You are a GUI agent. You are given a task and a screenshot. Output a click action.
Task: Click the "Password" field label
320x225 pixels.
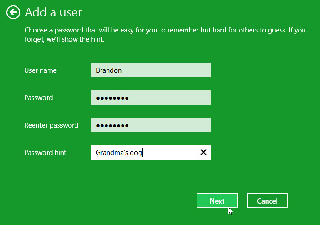coord(38,98)
